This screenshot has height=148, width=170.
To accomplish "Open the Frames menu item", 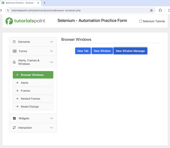I will pyautogui.click(x=33, y=91).
